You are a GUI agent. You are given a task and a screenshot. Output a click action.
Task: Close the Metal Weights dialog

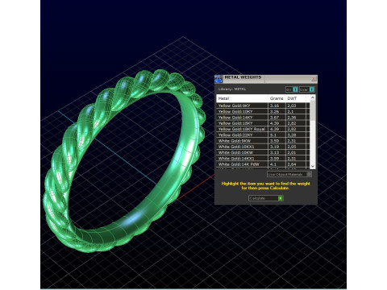(314, 79)
